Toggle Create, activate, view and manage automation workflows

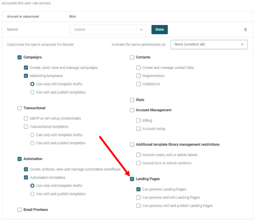26,169
